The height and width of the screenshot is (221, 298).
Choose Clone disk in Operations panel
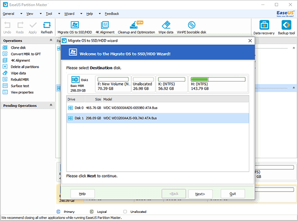coord(18,48)
